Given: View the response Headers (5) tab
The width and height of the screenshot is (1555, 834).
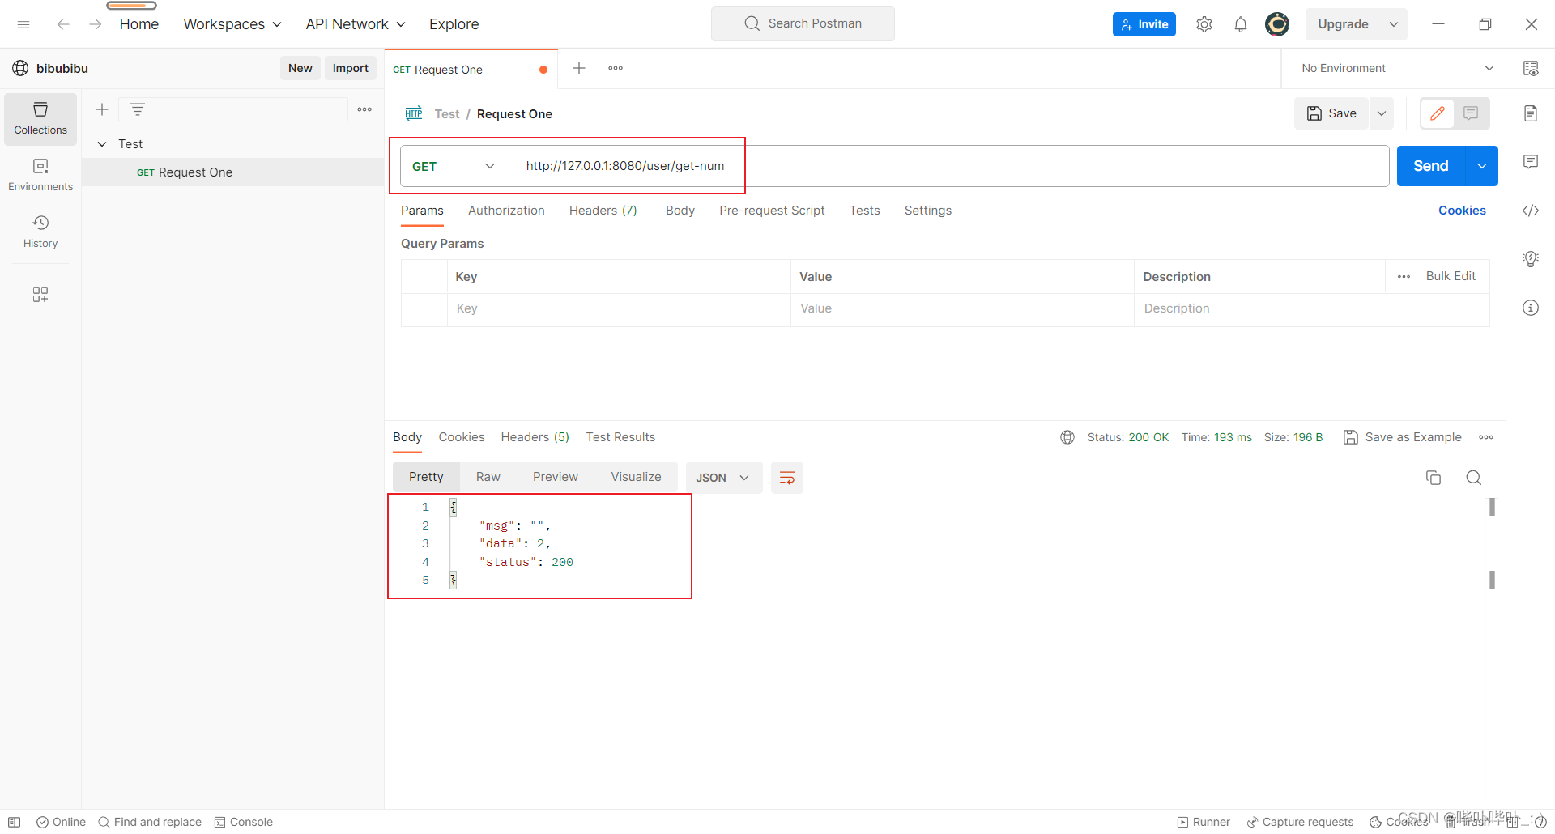Looking at the screenshot, I should pyautogui.click(x=535, y=437).
